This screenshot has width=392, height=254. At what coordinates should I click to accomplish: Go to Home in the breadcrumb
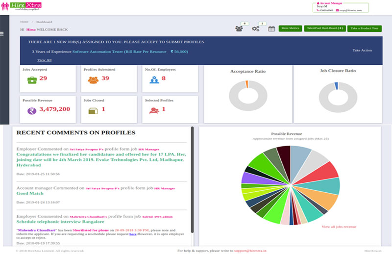pyautogui.click(x=24, y=22)
